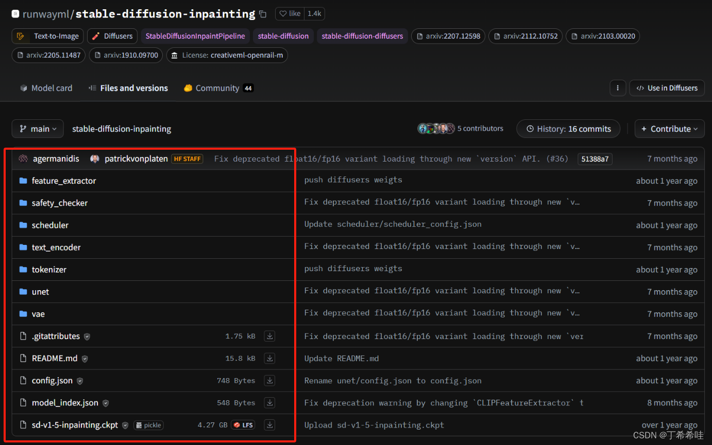
Task: Open the creativeml-openrail-m license tag
Action: pos(227,55)
